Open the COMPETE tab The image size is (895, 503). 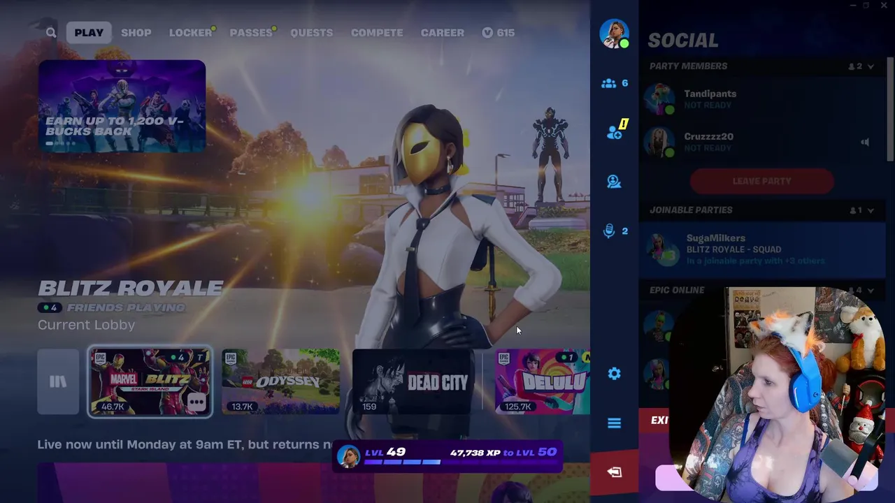377,33
